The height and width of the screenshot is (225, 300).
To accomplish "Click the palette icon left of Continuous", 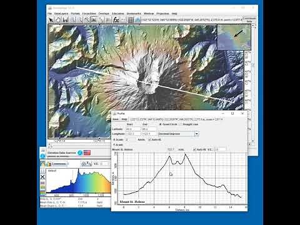I will [x=48, y=164].
